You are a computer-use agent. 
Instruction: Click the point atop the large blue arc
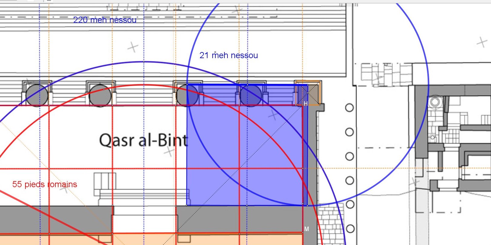144,62
